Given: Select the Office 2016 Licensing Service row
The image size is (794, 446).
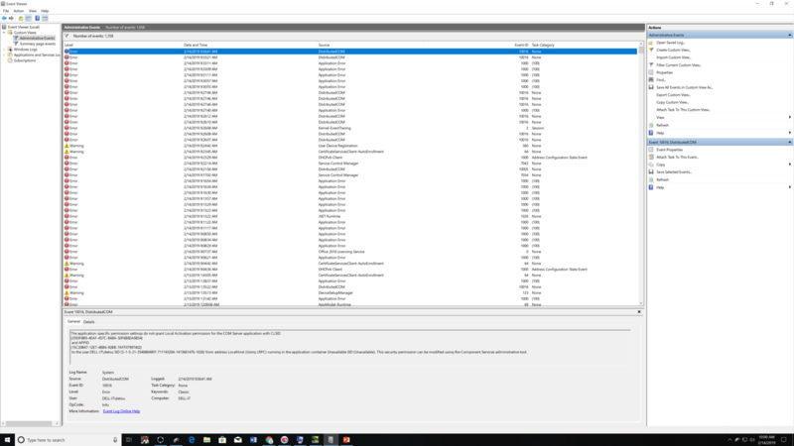Looking at the screenshot, I should [x=350, y=252].
